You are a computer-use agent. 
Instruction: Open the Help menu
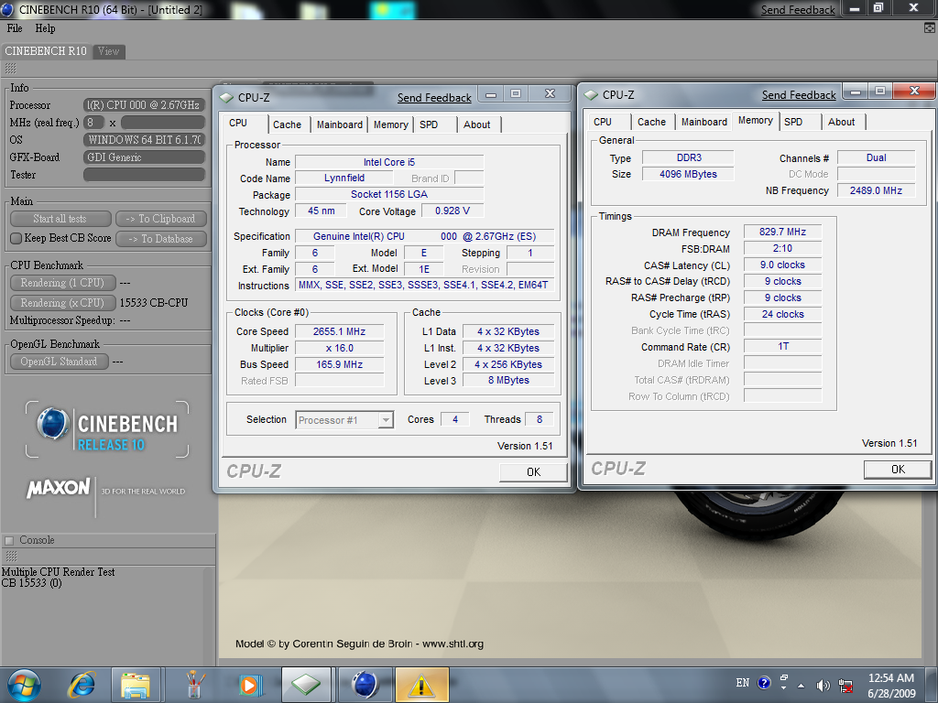click(x=45, y=28)
